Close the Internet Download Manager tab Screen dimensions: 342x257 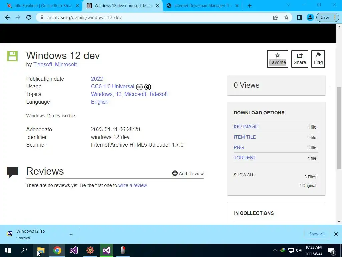[237, 6]
